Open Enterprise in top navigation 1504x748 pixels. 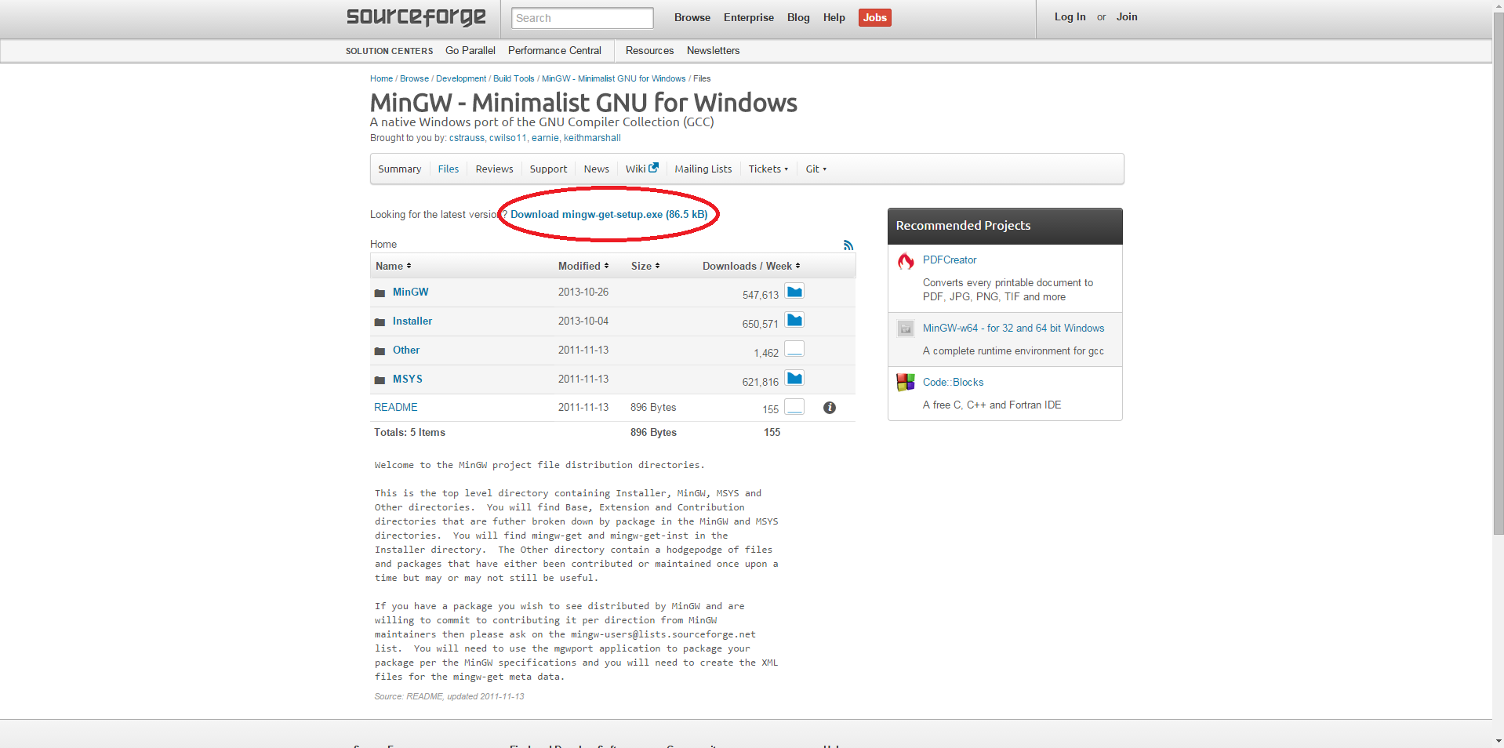pyautogui.click(x=749, y=17)
